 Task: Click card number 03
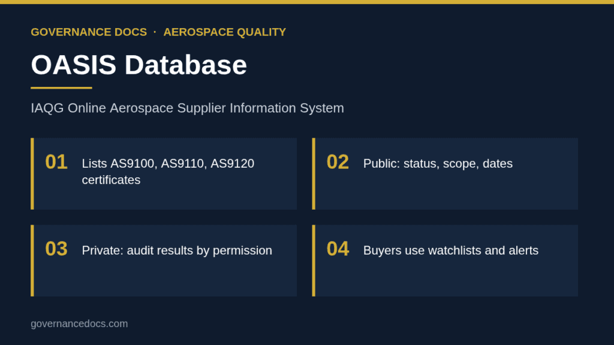click(x=56, y=249)
